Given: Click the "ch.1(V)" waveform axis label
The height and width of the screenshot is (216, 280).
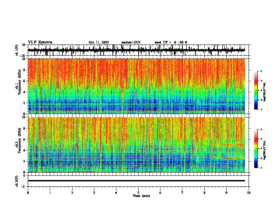Looking at the screenshot, I should [17, 50].
